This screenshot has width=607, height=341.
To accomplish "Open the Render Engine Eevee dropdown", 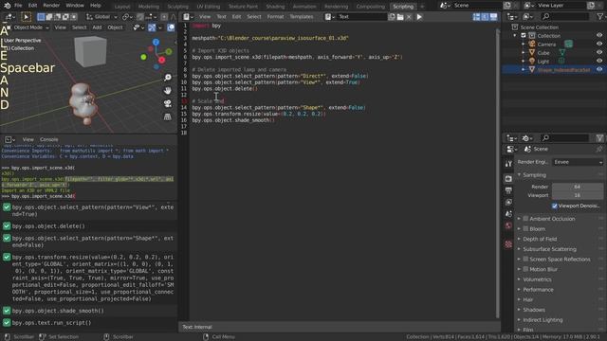I will (578, 162).
